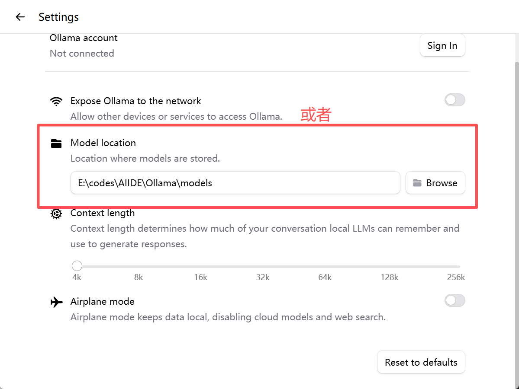This screenshot has width=519, height=389.
Task: Click the Settings page title
Action: 58,17
